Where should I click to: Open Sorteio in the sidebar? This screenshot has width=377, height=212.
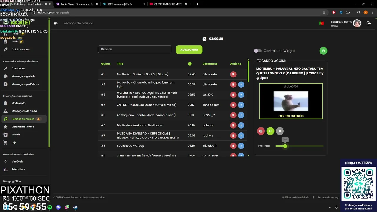tap(16, 135)
